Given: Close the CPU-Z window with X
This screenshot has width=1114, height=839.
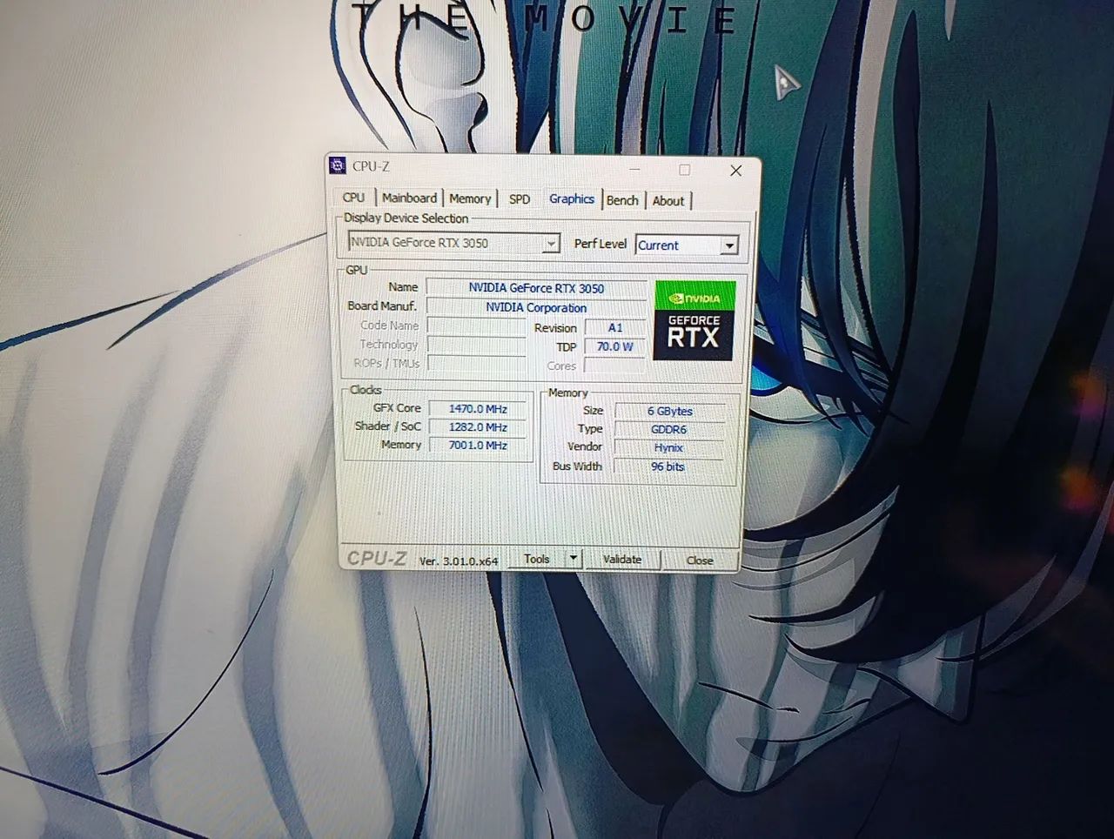Looking at the screenshot, I should pyautogui.click(x=735, y=171).
